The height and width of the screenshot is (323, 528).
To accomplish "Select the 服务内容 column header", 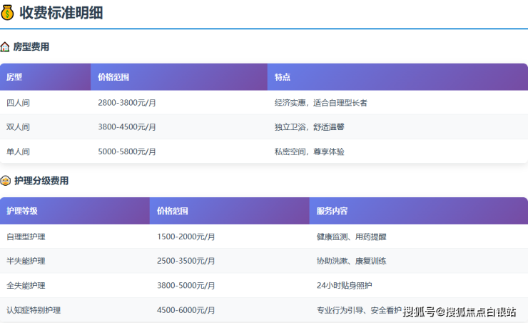I will (x=332, y=212).
